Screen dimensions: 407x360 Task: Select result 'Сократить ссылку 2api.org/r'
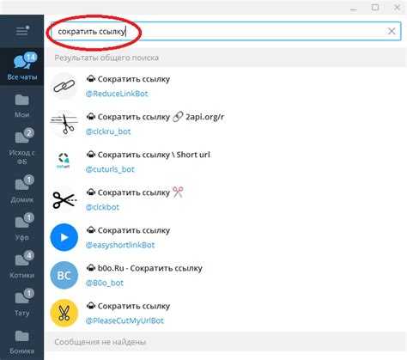click(x=226, y=124)
